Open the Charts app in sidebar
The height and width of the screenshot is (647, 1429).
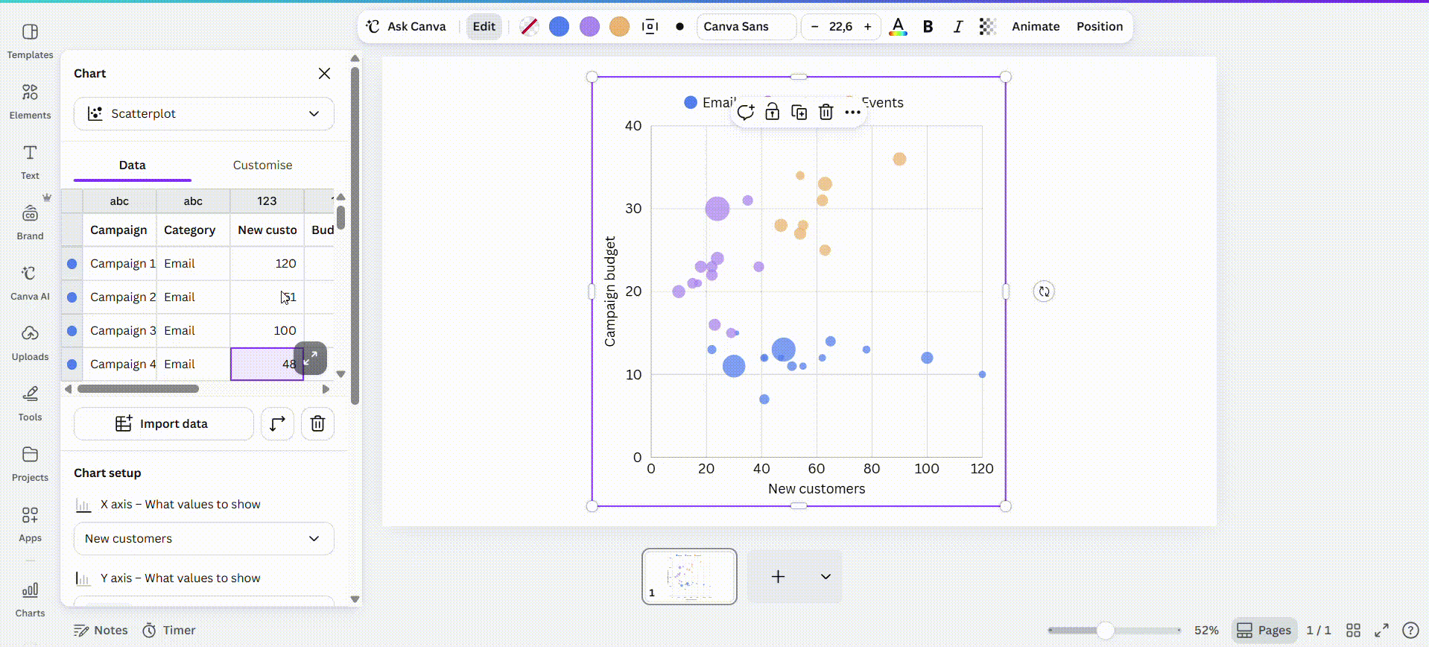[30, 599]
